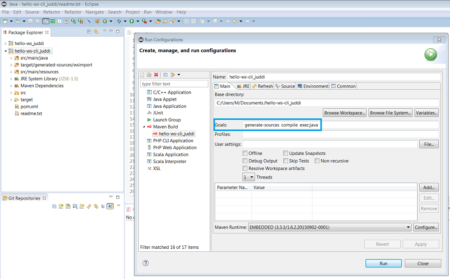Click the Link with Editor icon in Package Explorer
450x279 pixels.
pyautogui.click(x=96, y=32)
